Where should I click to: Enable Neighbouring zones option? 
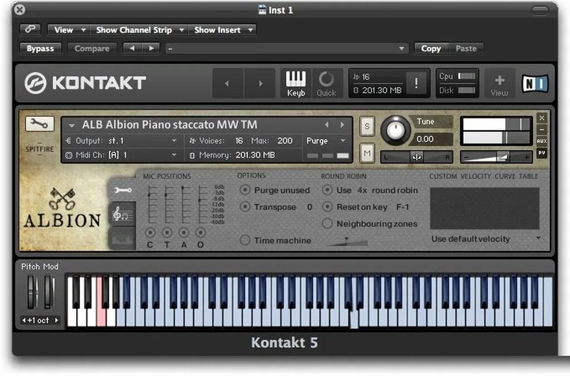pyautogui.click(x=327, y=223)
